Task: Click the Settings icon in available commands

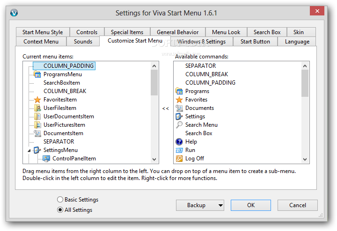Action: click(x=179, y=116)
